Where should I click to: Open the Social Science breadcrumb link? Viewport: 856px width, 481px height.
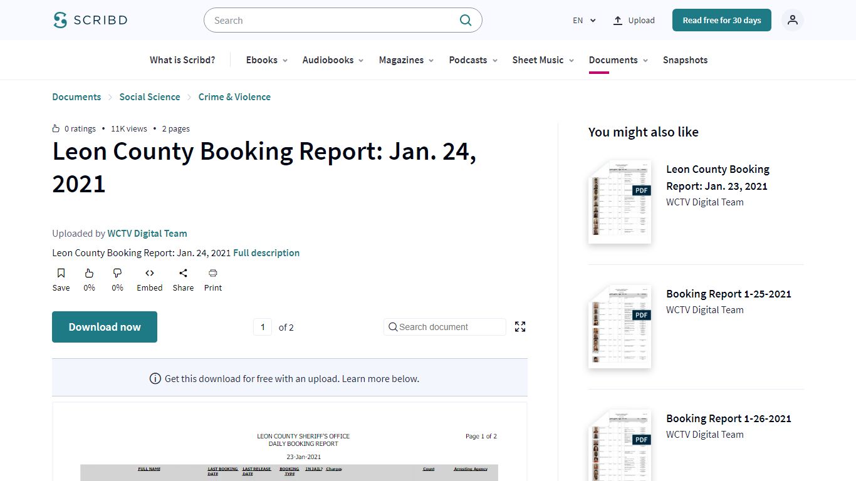[x=150, y=97]
